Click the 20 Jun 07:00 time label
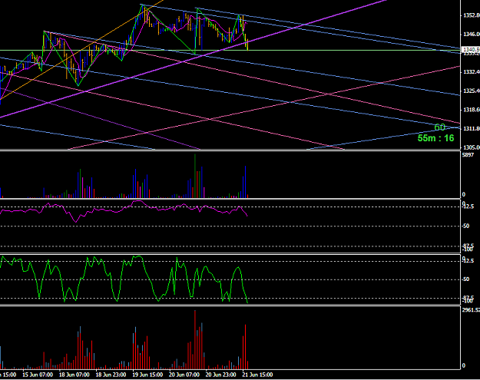 [x=184, y=375]
